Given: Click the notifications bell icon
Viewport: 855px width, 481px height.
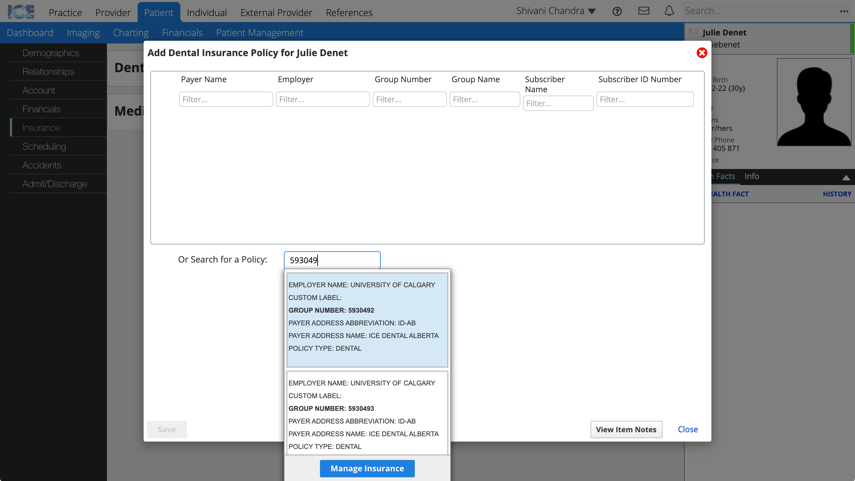Looking at the screenshot, I should point(669,11).
